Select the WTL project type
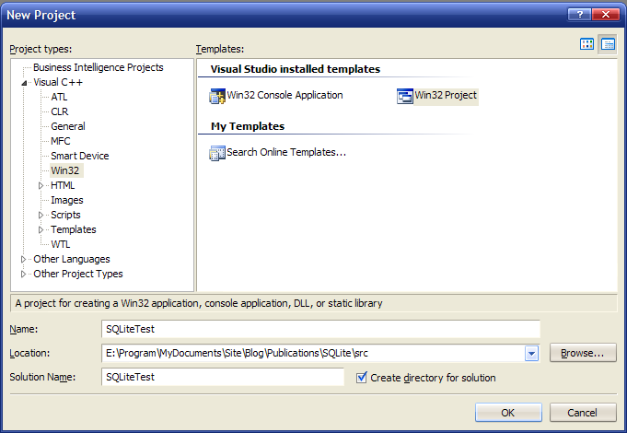The height and width of the screenshot is (433, 627). [x=61, y=244]
